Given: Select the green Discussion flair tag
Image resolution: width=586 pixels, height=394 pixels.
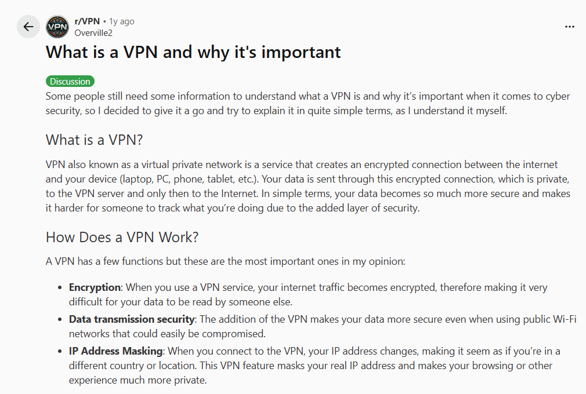Looking at the screenshot, I should pyautogui.click(x=70, y=82).
